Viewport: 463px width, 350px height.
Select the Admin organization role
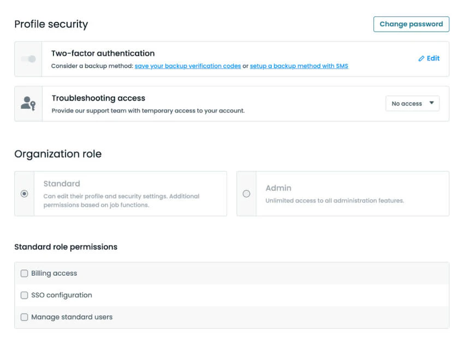pyautogui.click(x=246, y=194)
